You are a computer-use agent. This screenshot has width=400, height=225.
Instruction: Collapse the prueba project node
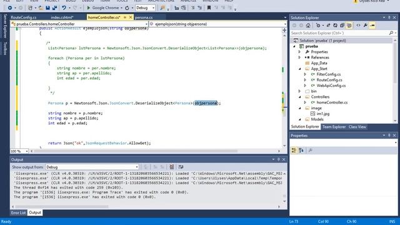pos(294,46)
